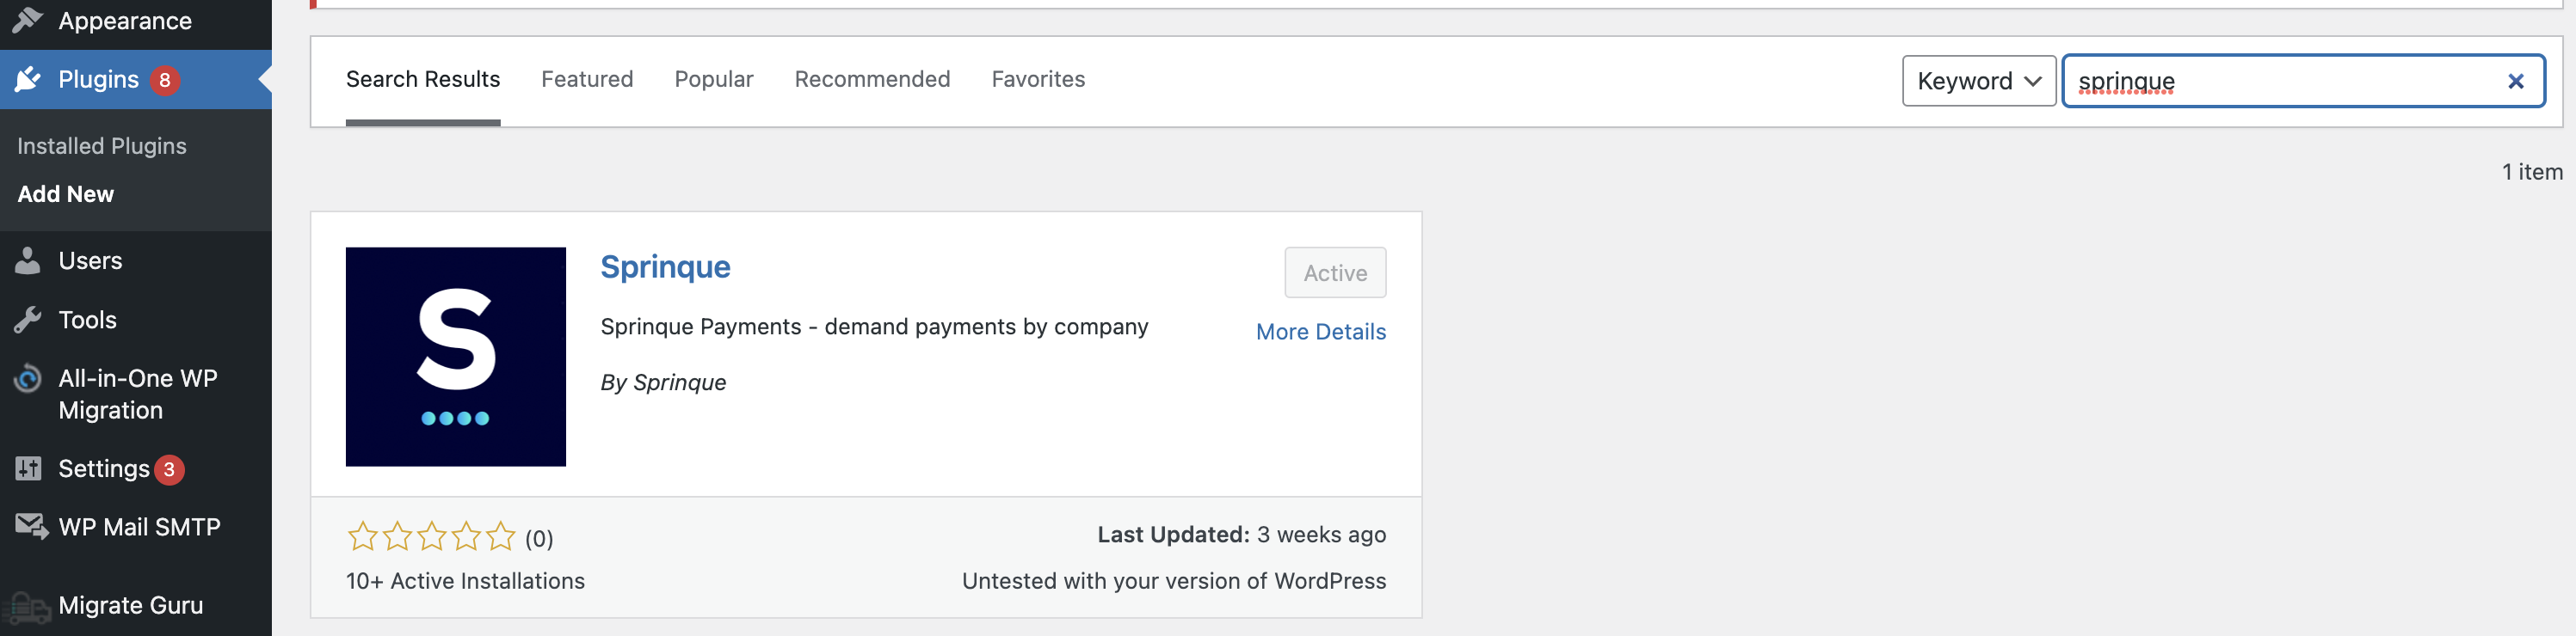Click the All-in-One WP Migration icon
This screenshot has height=636, width=2576.
pos(28,378)
